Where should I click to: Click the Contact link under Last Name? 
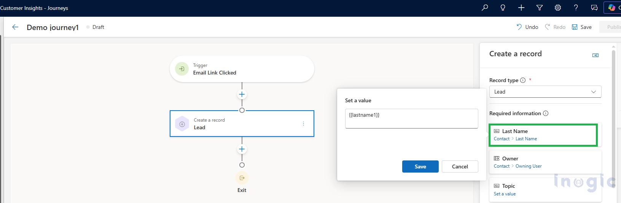coord(502,139)
